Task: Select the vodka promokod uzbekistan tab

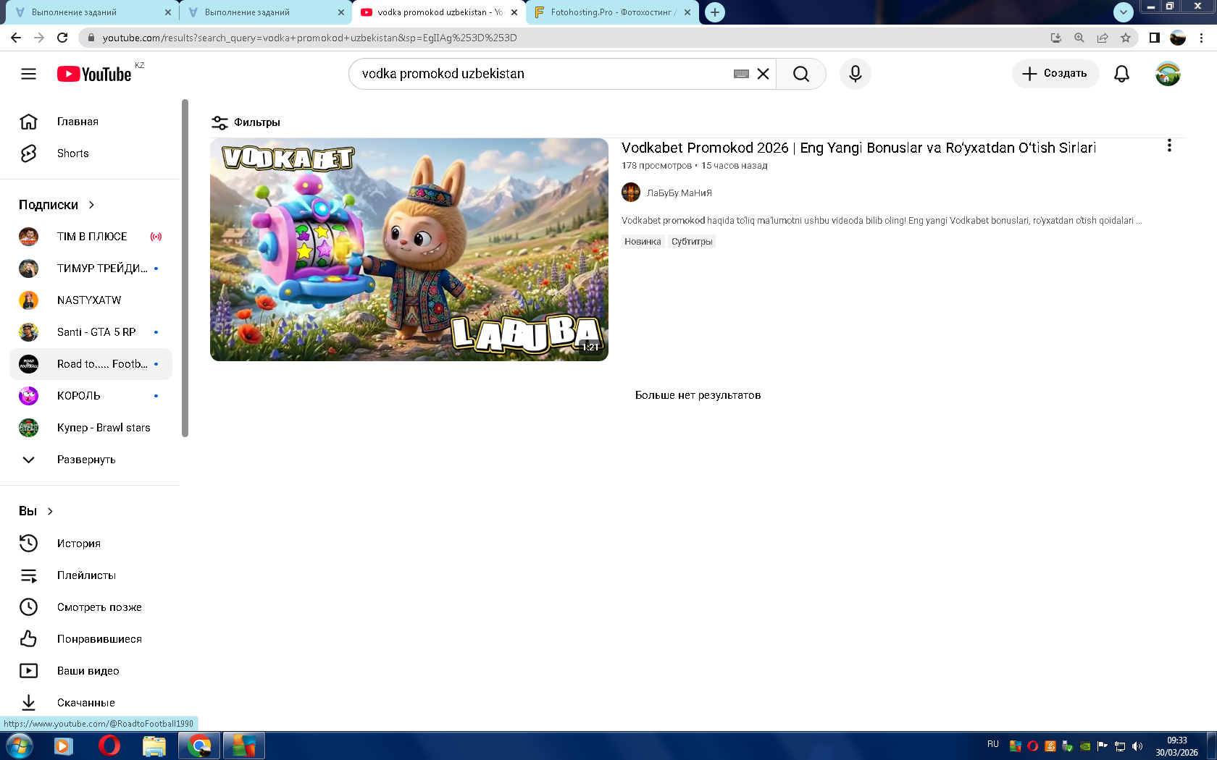Action: coord(438,12)
